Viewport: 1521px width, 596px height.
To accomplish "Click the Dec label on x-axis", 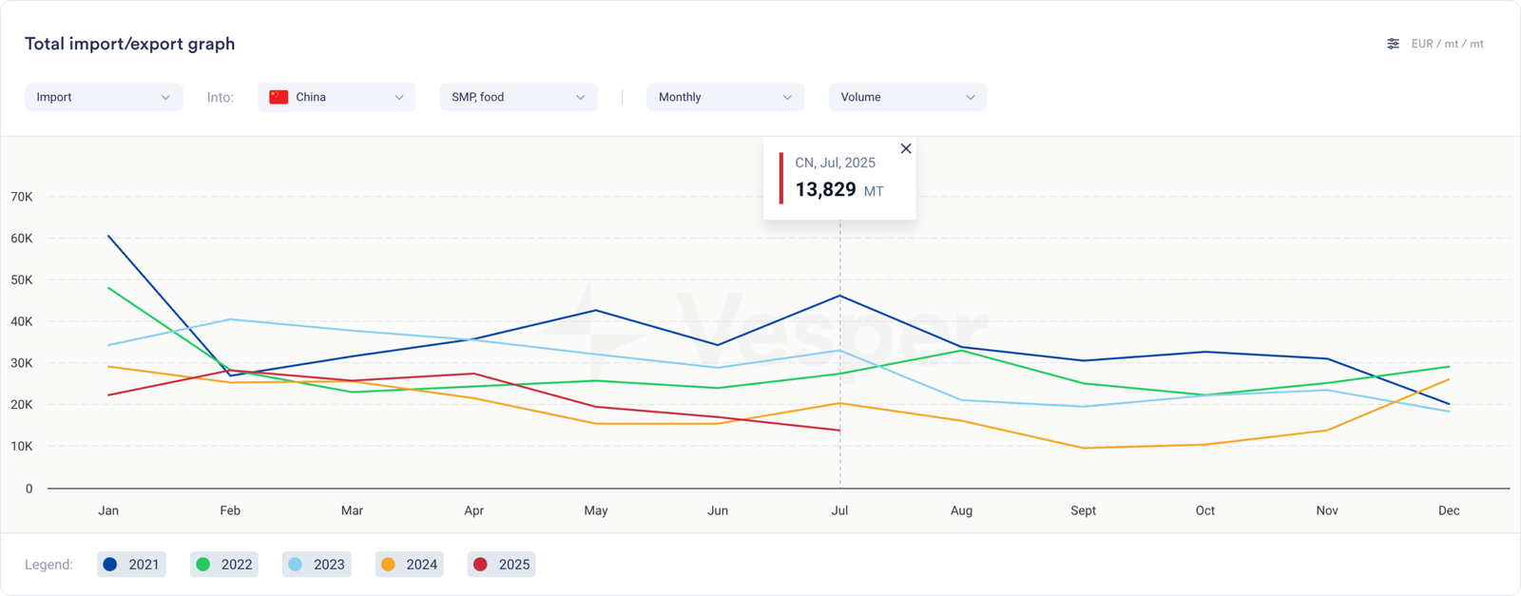I will 1449,510.
